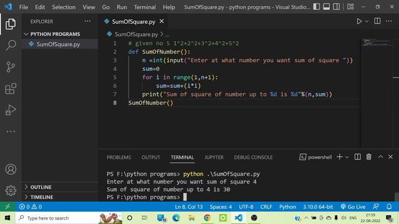The width and height of the screenshot is (399, 224).
Task: Open the feedback icon in status bar
Action: point(376,207)
